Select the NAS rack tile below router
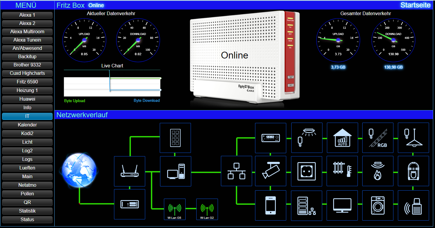This screenshot has height=228, width=435. coord(129,204)
